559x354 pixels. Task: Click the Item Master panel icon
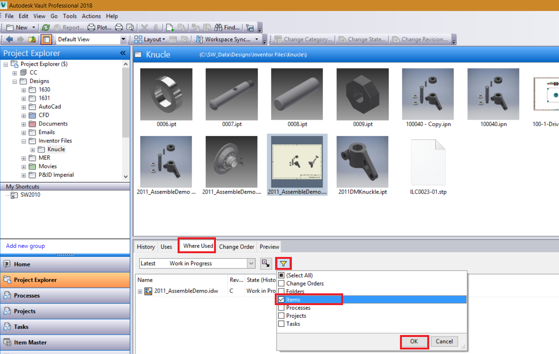[7, 342]
